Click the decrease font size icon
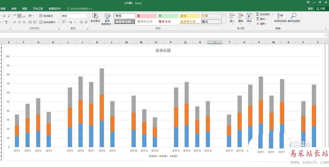The width and height of the screenshot is (329, 167). pos(9,16)
